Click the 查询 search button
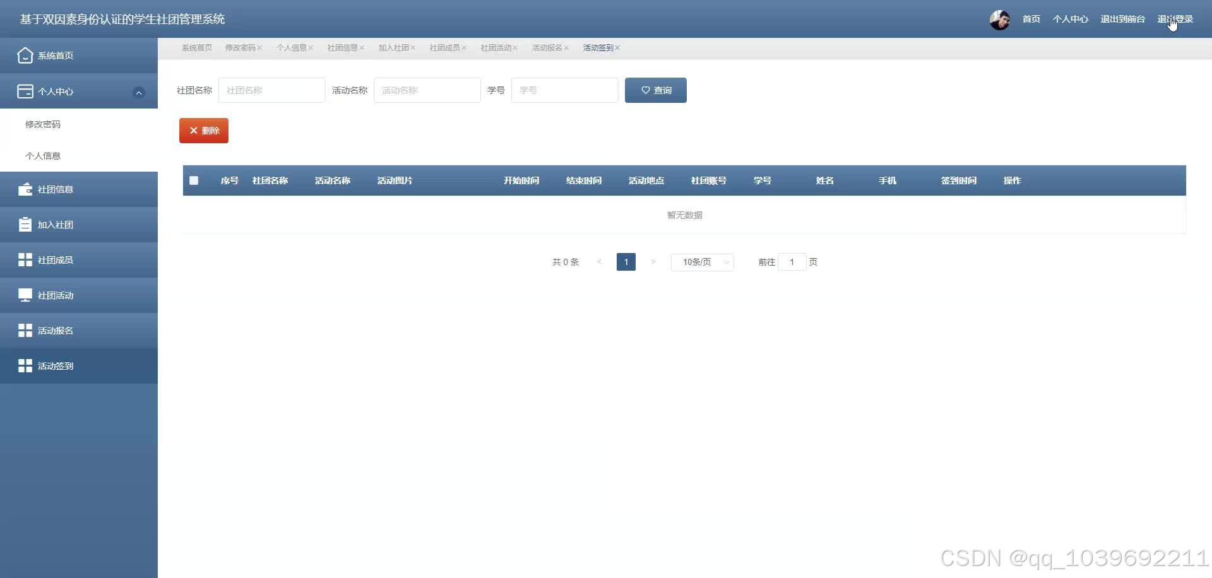The image size is (1212, 578). pos(656,90)
